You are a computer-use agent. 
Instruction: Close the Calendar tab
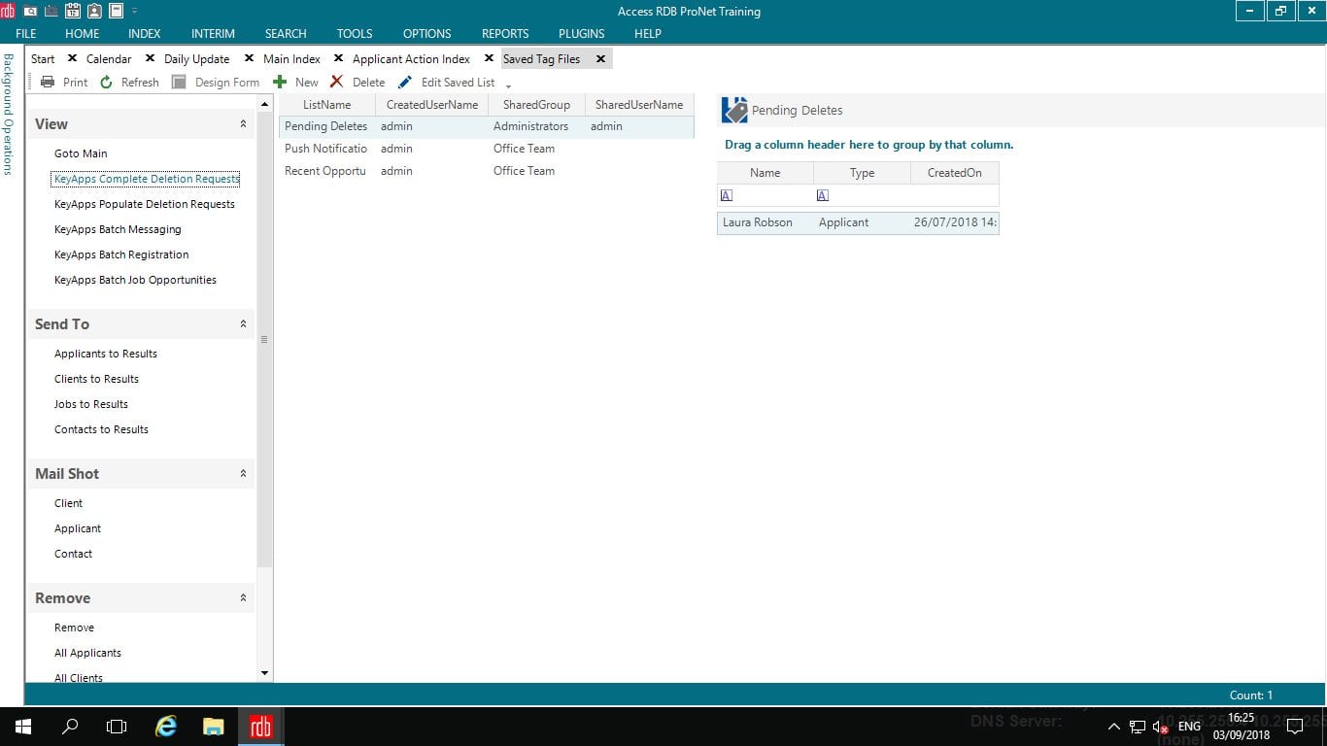click(x=150, y=58)
